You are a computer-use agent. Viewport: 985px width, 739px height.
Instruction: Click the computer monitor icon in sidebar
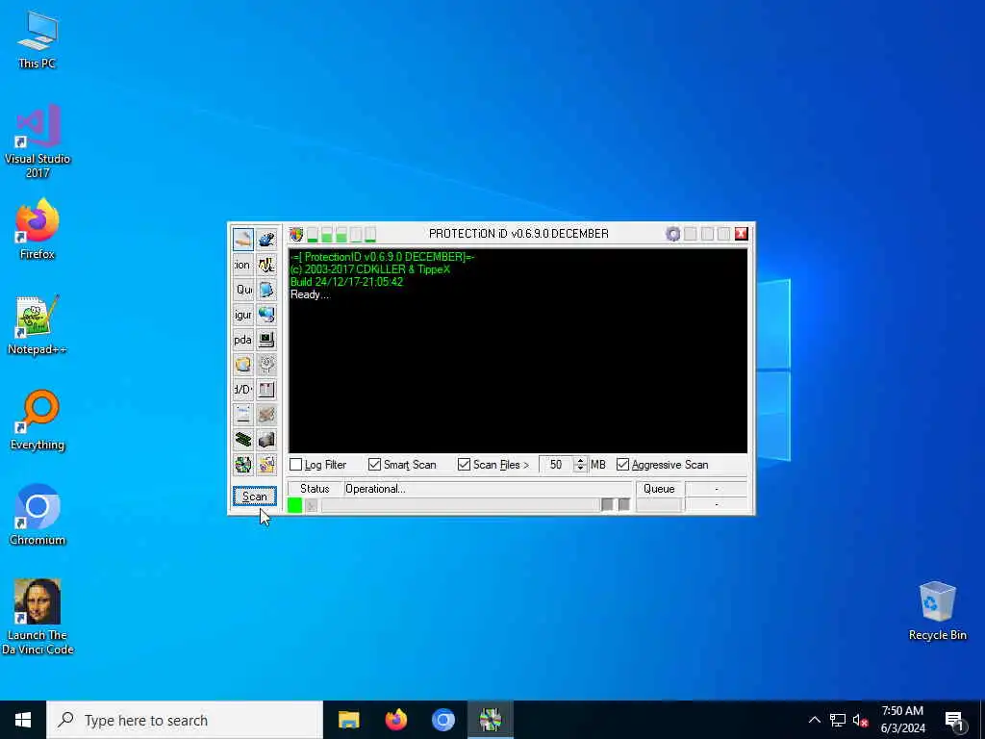pyautogui.click(x=266, y=340)
